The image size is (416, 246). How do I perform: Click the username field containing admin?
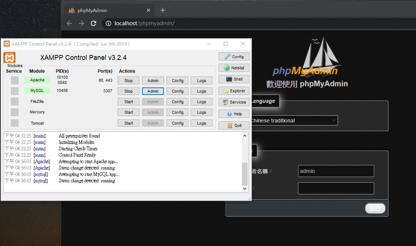(x=336, y=171)
